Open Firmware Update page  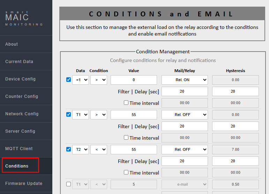(24, 184)
